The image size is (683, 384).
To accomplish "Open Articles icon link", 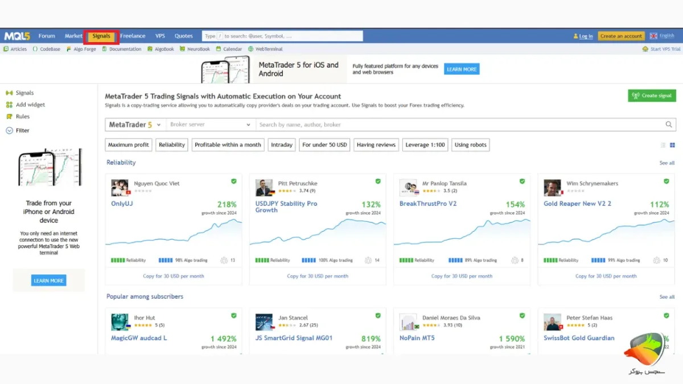I will coord(15,49).
